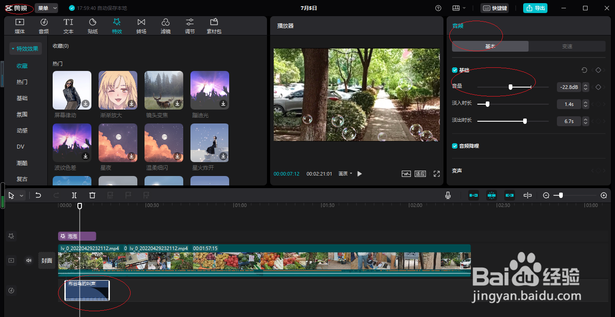Image resolution: width=615 pixels, height=317 pixels.
Task: Switch to the 基本 basic tab
Action: [490, 46]
